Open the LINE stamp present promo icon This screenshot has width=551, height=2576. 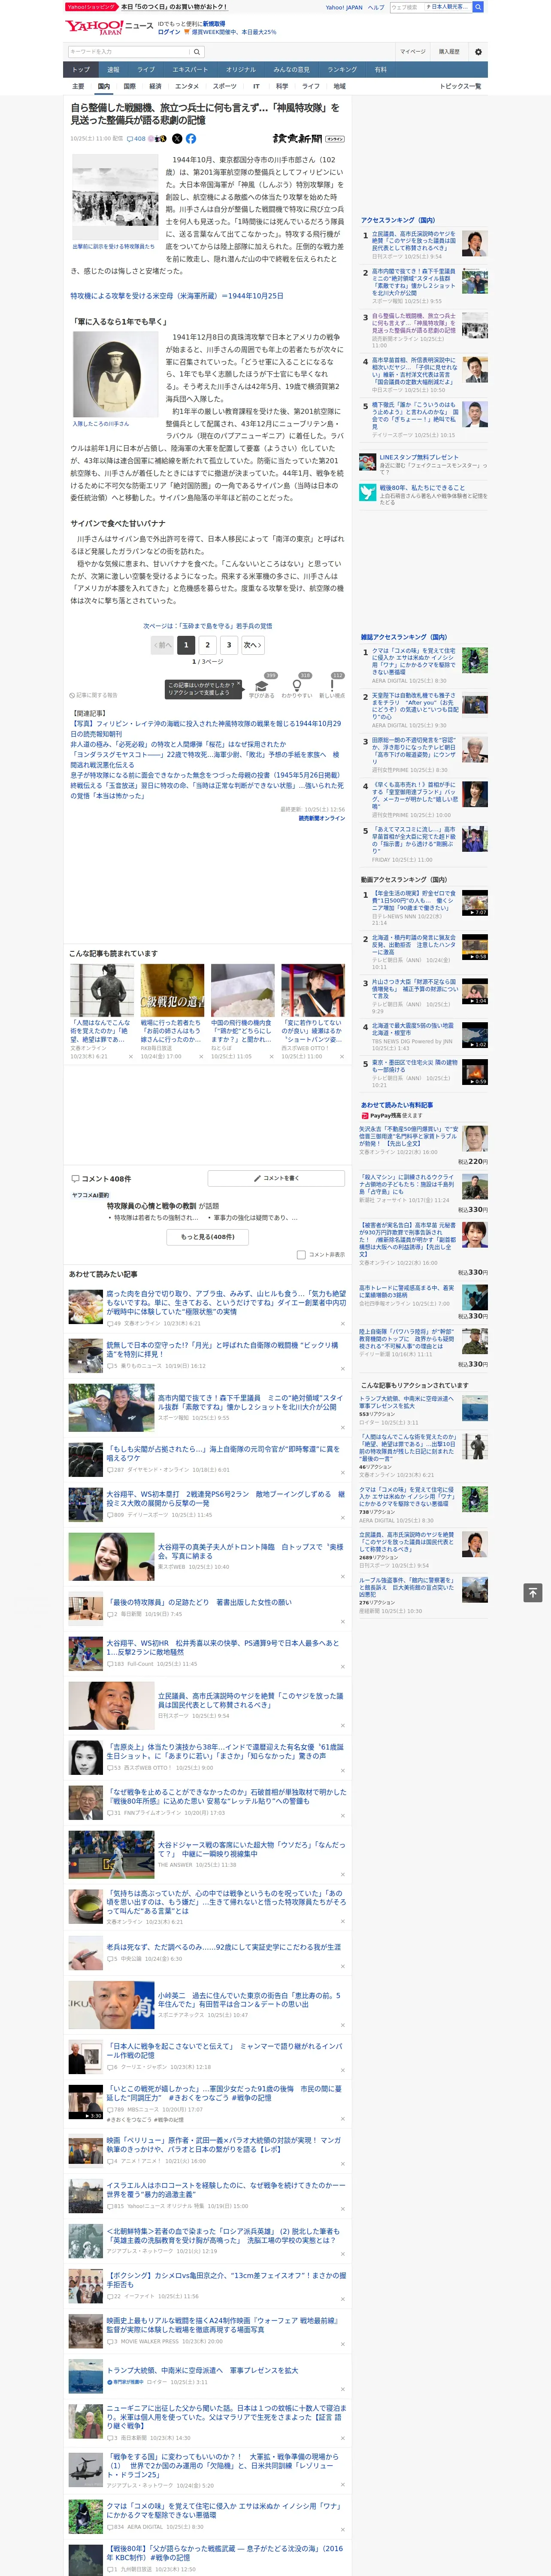[368, 461]
